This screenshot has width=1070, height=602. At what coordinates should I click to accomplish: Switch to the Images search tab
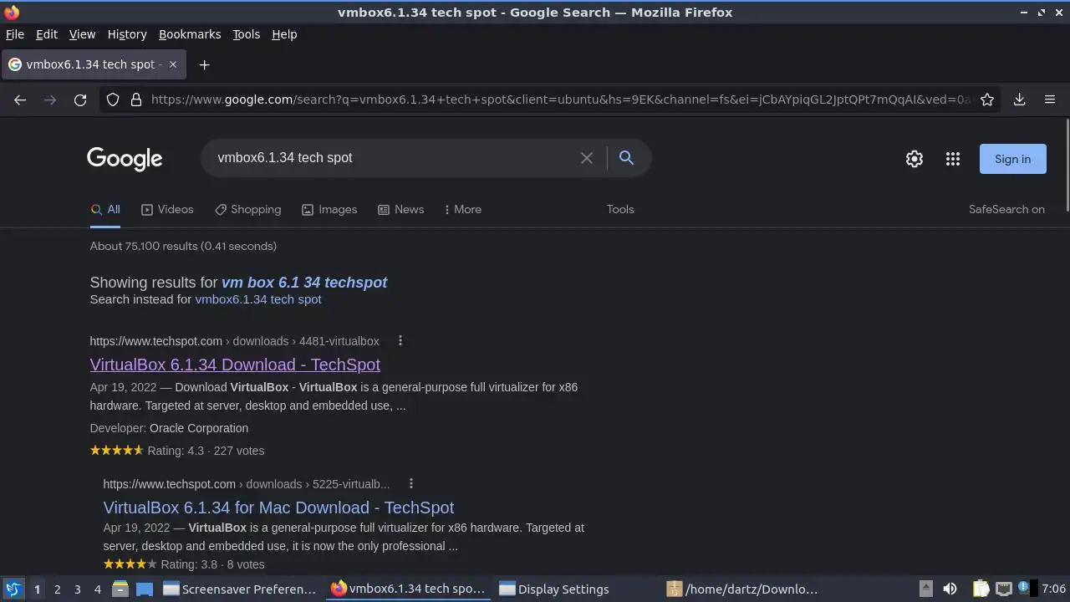point(329,209)
